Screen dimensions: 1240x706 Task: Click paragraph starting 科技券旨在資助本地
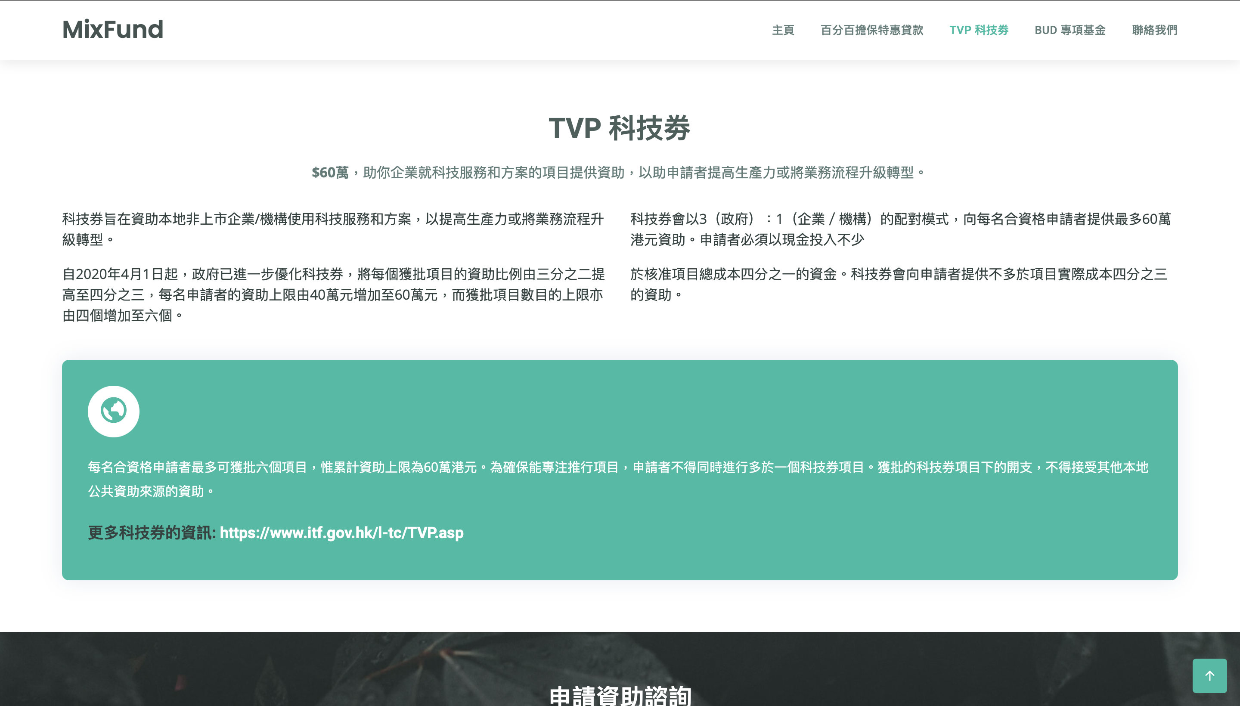tap(334, 229)
